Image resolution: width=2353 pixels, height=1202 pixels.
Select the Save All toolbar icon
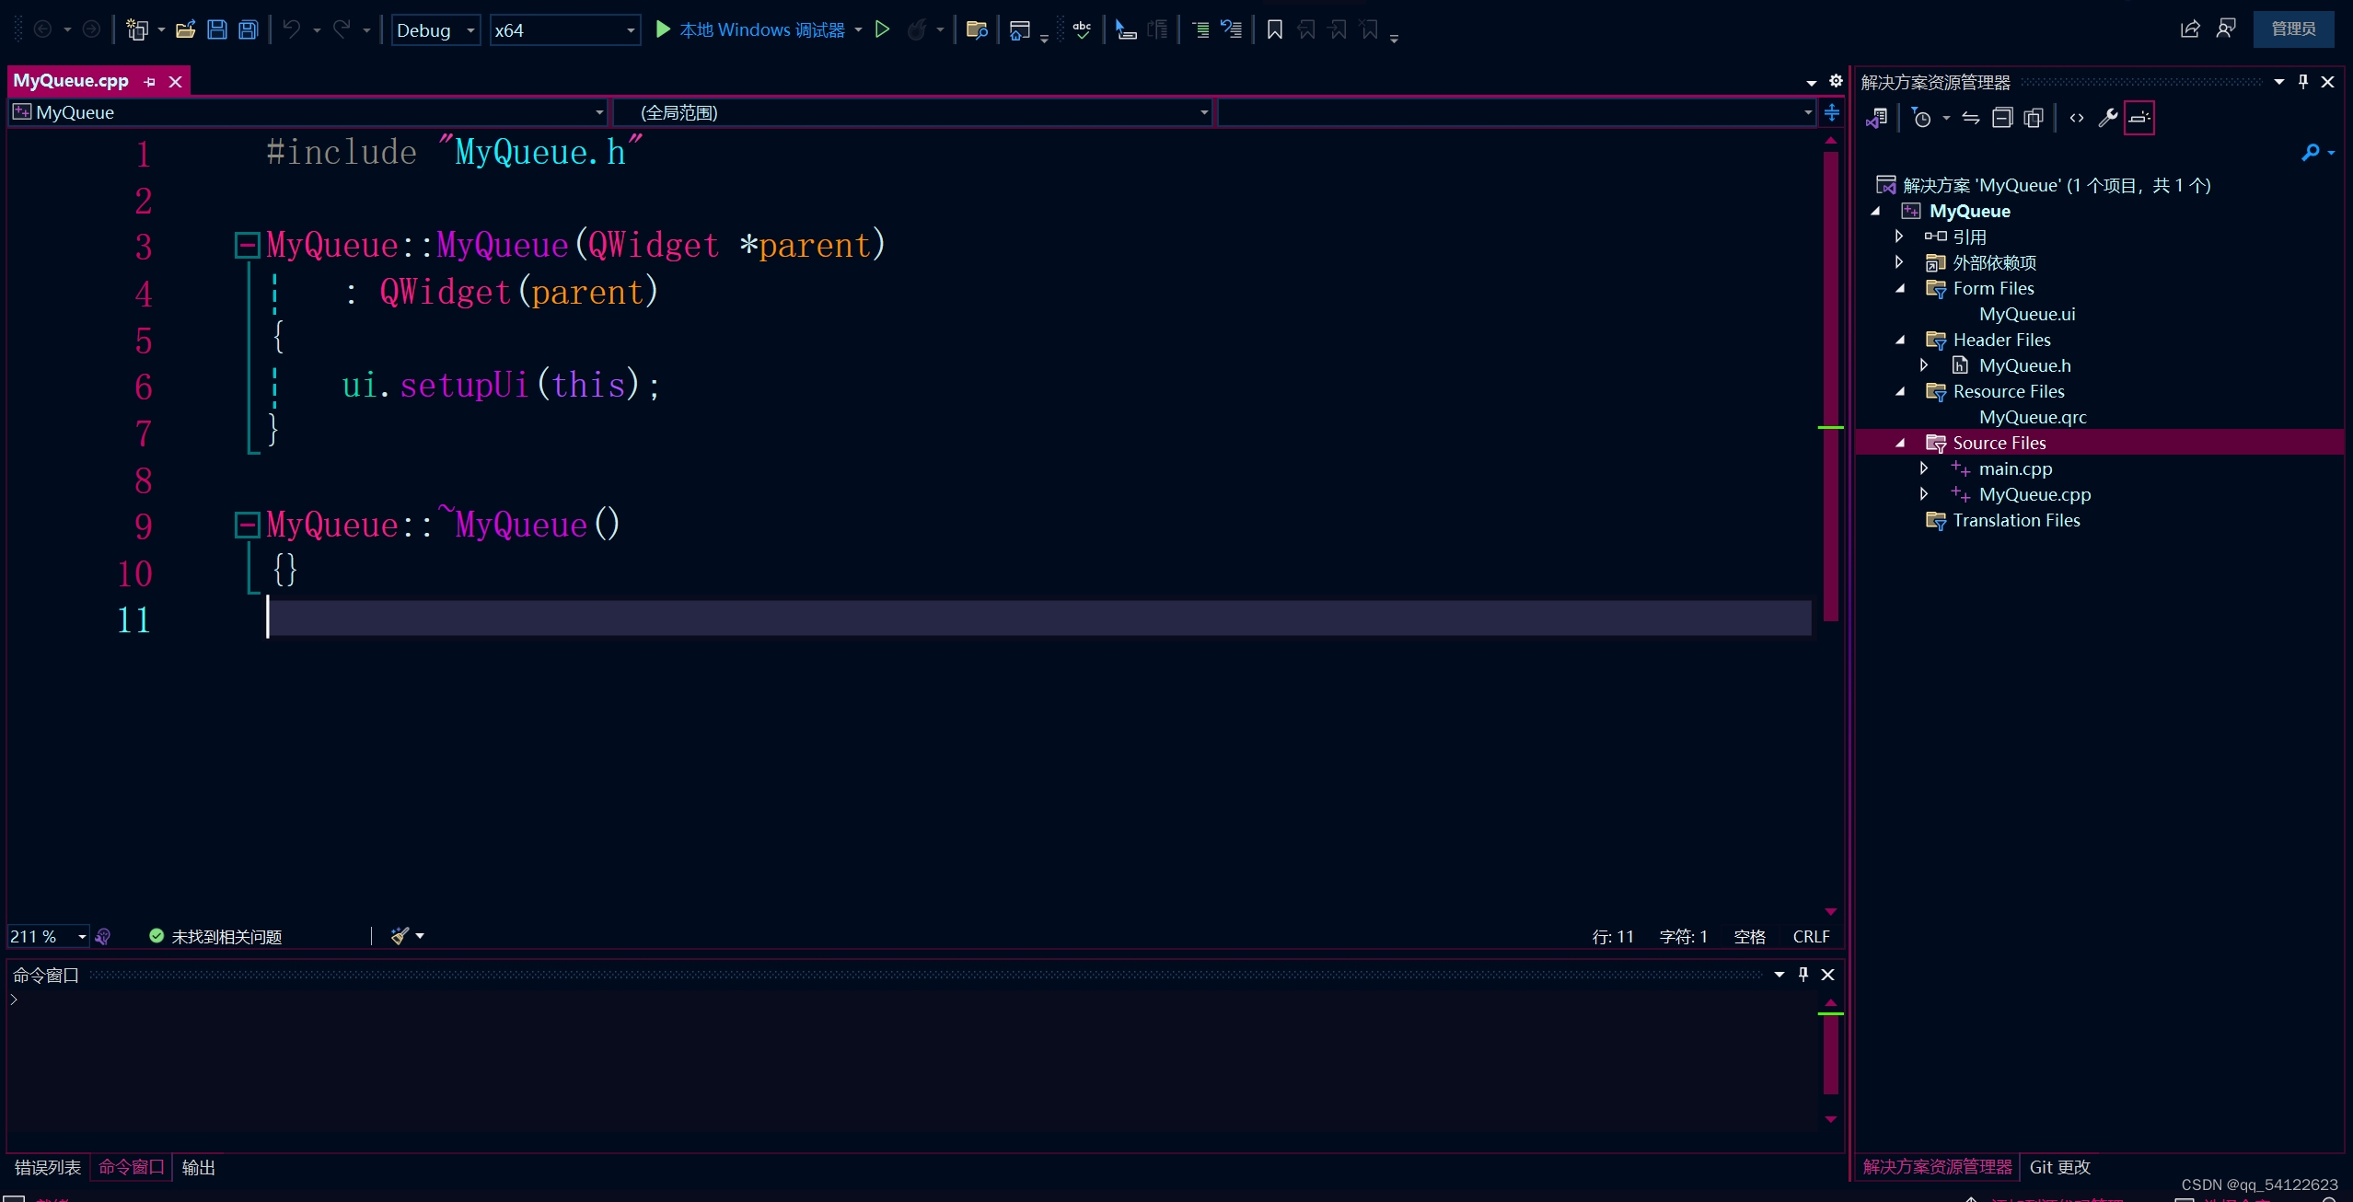tap(249, 29)
